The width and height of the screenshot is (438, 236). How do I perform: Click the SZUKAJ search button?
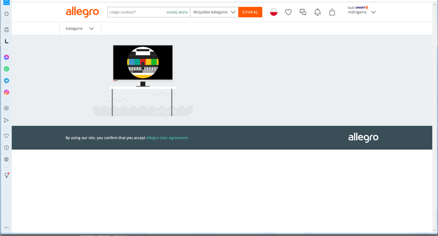click(x=250, y=12)
